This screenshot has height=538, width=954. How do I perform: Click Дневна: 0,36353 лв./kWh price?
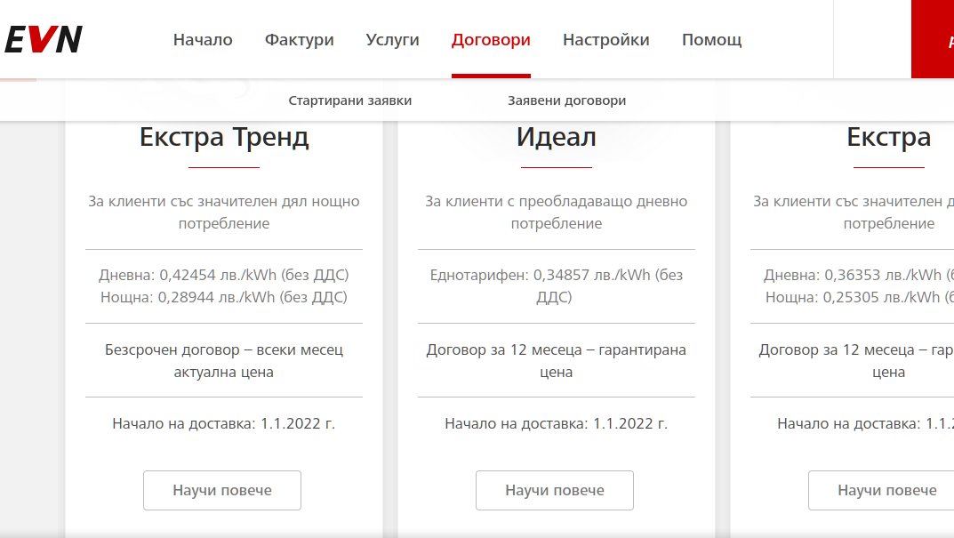(859, 275)
